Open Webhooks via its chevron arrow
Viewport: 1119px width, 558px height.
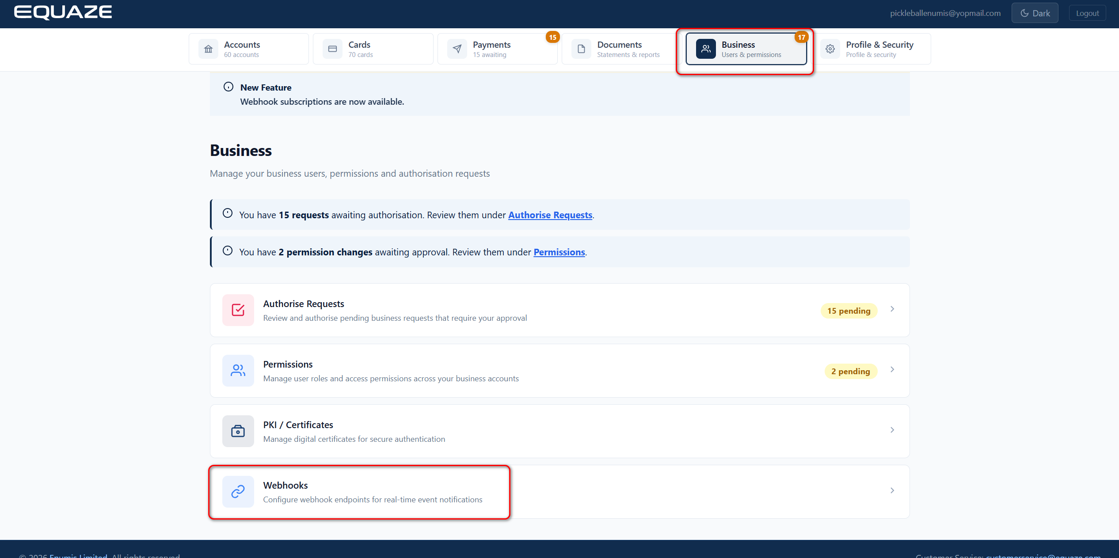coord(892,490)
